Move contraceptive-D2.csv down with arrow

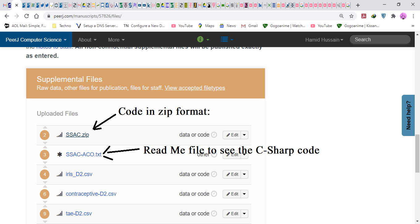(45, 202)
